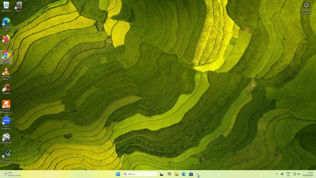
Task: Open the Windows Start menu
Action: [118, 174]
